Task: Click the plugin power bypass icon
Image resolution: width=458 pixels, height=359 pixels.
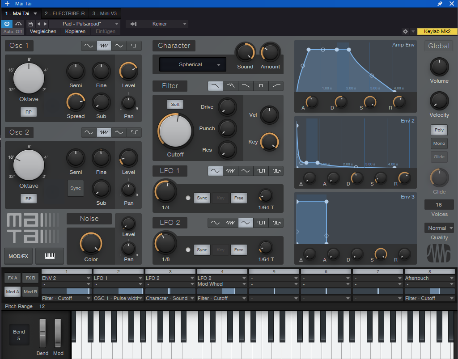Action: tap(7, 24)
